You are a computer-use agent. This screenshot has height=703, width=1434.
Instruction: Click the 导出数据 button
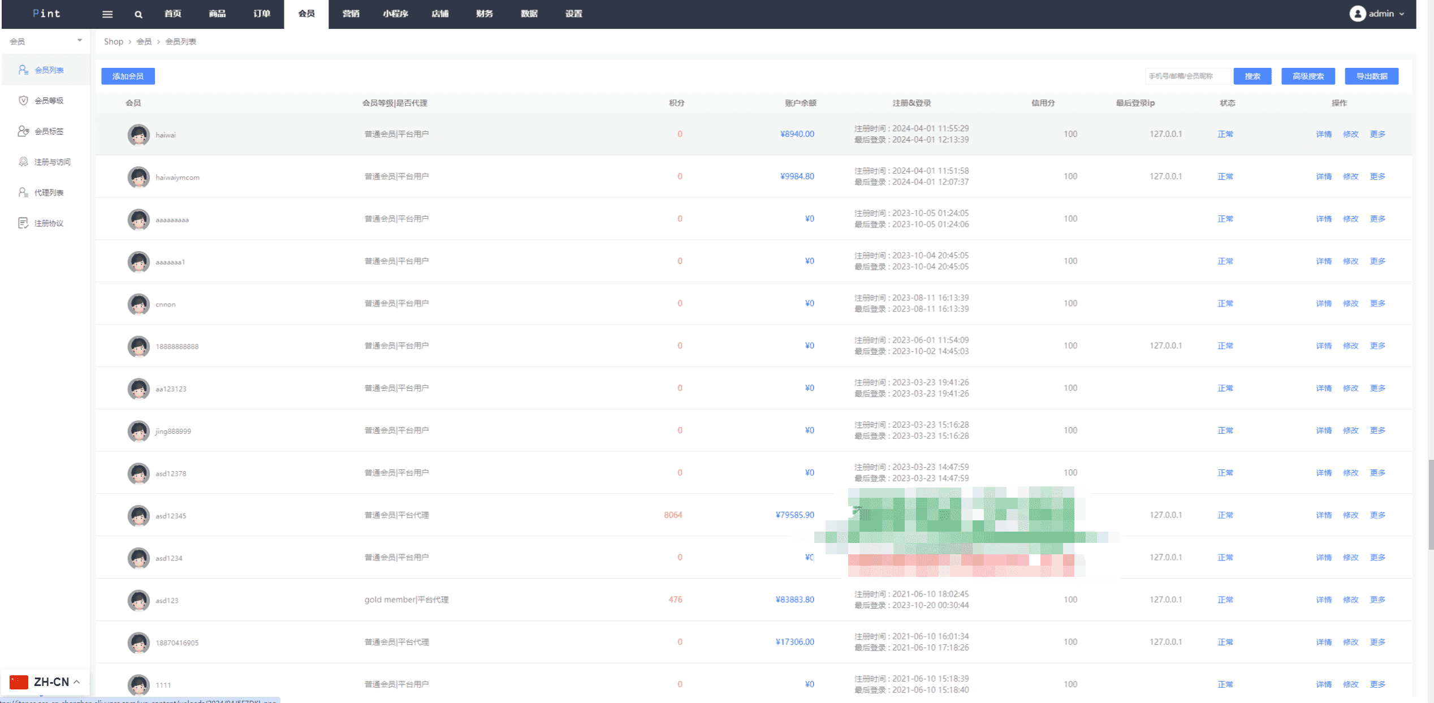pos(1371,76)
